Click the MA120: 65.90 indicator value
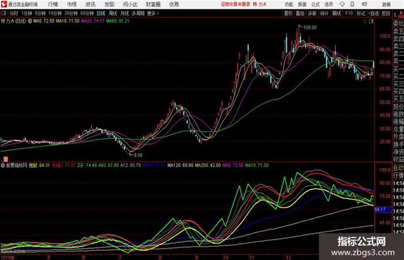This screenshot has height=260, width=404. [x=180, y=165]
